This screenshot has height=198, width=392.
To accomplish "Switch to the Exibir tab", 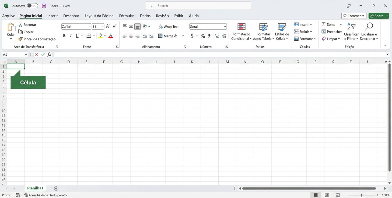I will tap(179, 16).
